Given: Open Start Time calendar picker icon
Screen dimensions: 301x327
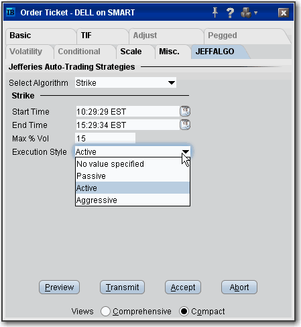Looking at the screenshot, I should (x=185, y=111).
